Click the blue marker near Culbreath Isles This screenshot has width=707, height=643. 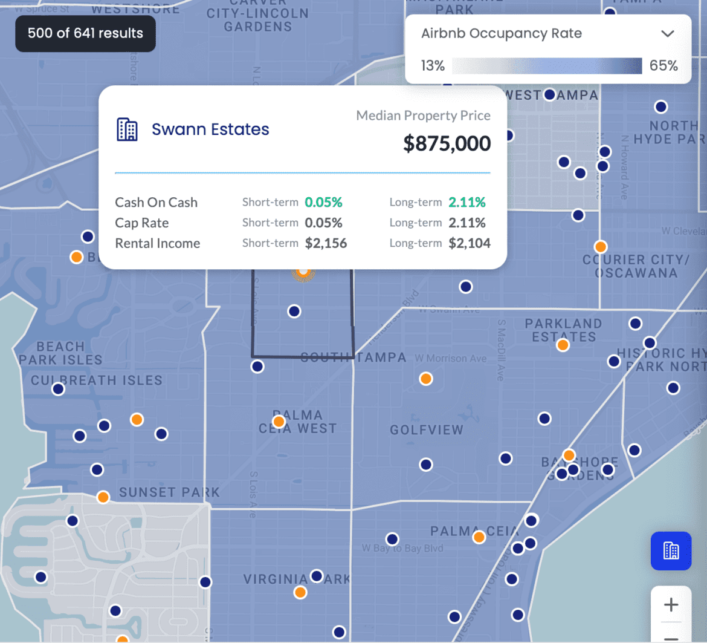tap(57, 389)
